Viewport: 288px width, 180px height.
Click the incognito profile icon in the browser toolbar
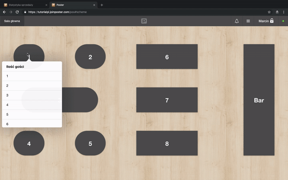277,12
